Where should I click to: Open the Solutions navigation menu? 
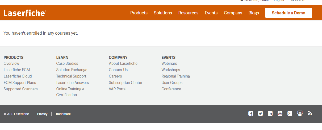coord(163,13)
